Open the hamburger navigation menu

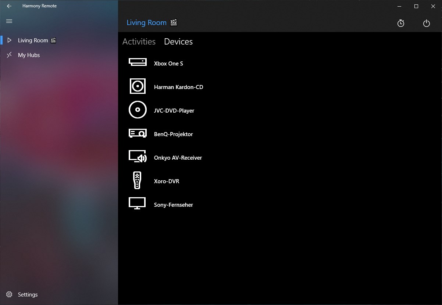tap(9, 21)
